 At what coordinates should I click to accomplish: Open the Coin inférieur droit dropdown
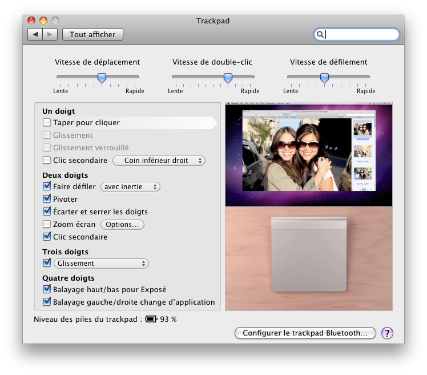(x=159, y=161)
